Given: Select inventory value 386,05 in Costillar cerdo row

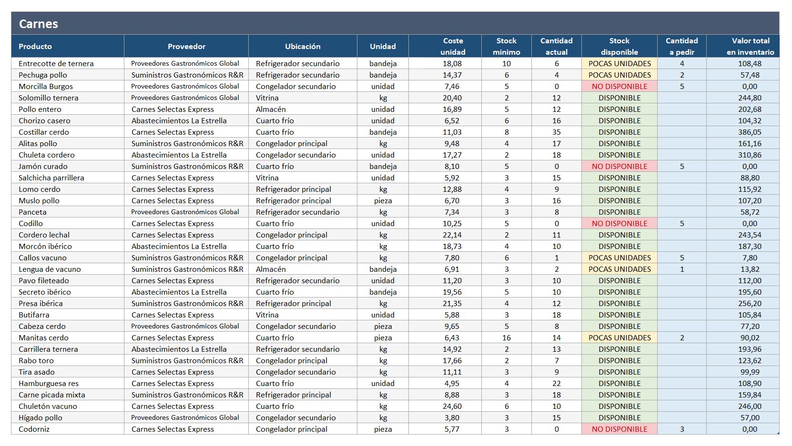Looking at the screenshot, I should (x=743, y=132).
